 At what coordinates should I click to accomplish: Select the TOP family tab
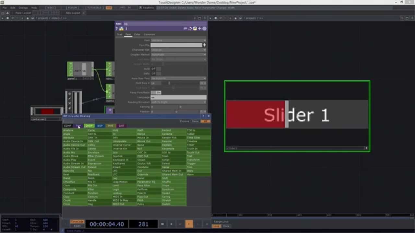click(78, 126)
